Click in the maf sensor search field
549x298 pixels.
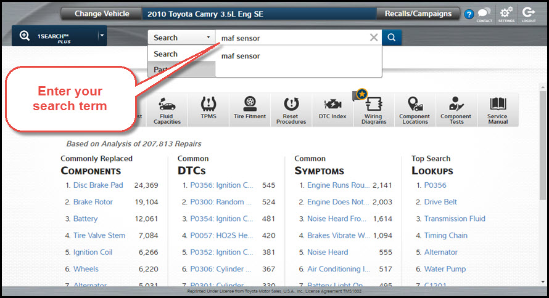pyautogui.click(x=290, y=38)
